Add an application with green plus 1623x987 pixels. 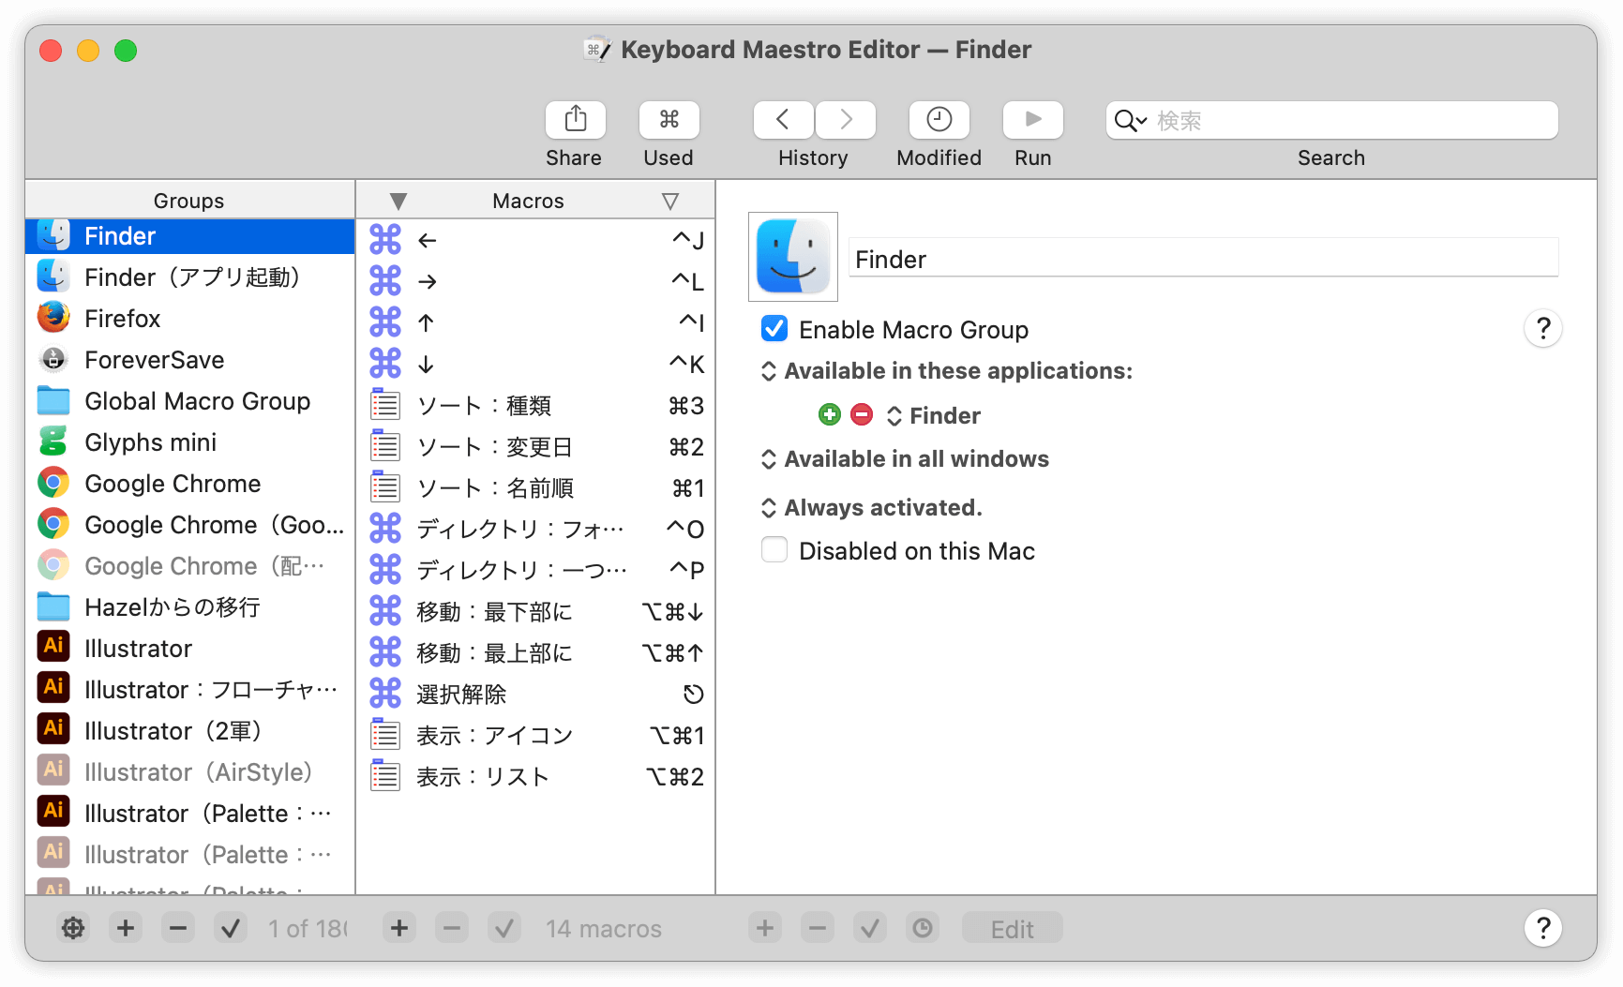(x=830, y=414)
